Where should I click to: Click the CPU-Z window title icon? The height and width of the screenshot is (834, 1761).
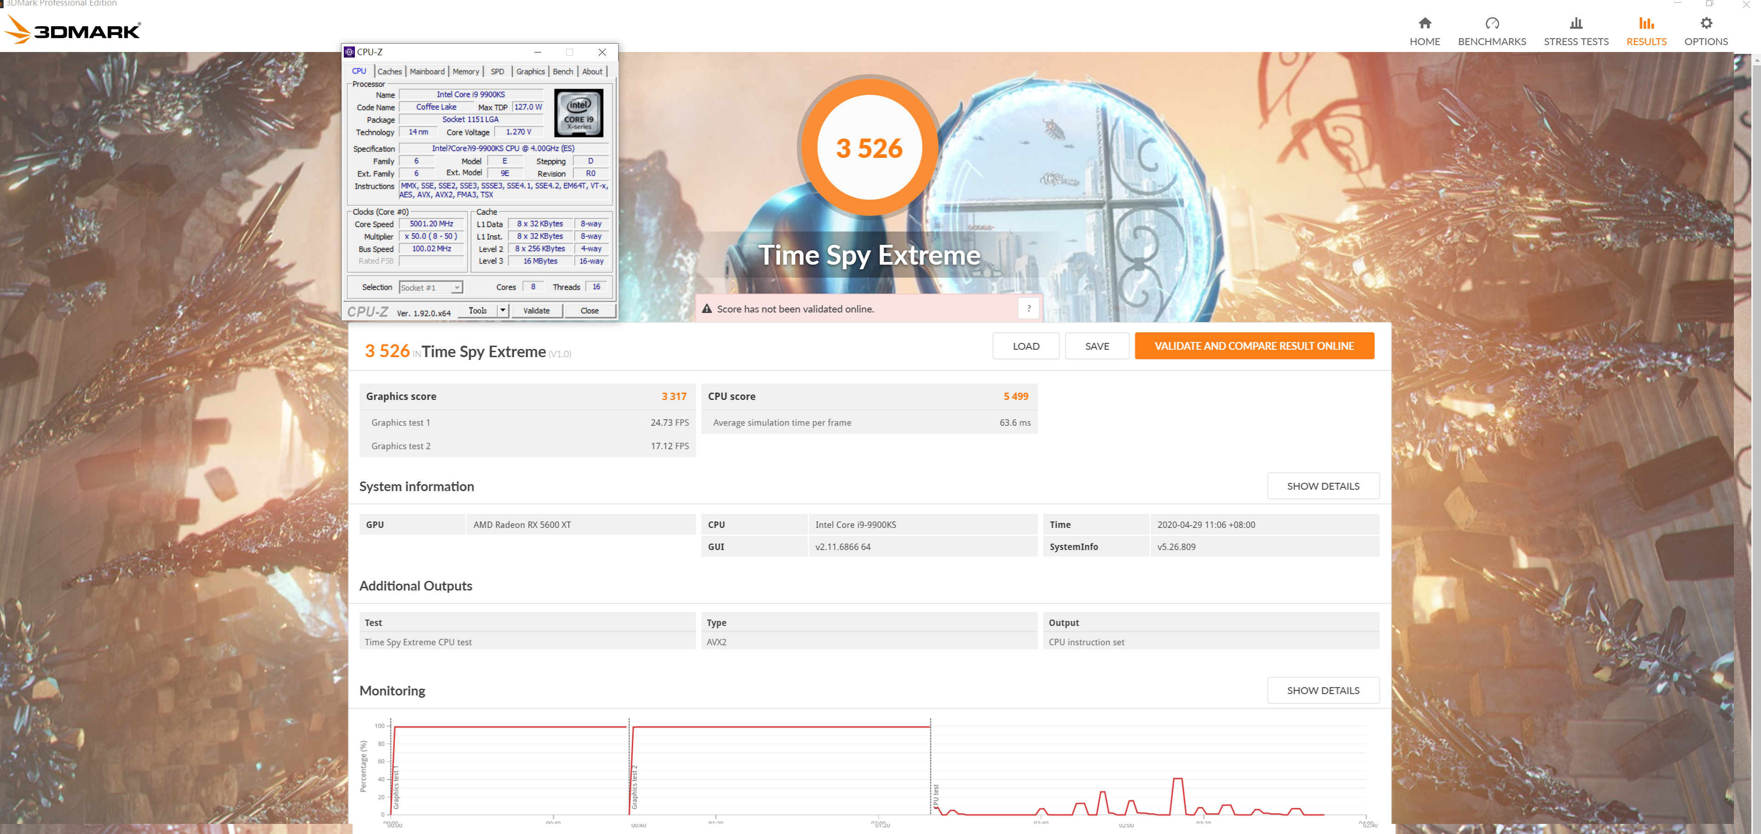tap(349, 52)
